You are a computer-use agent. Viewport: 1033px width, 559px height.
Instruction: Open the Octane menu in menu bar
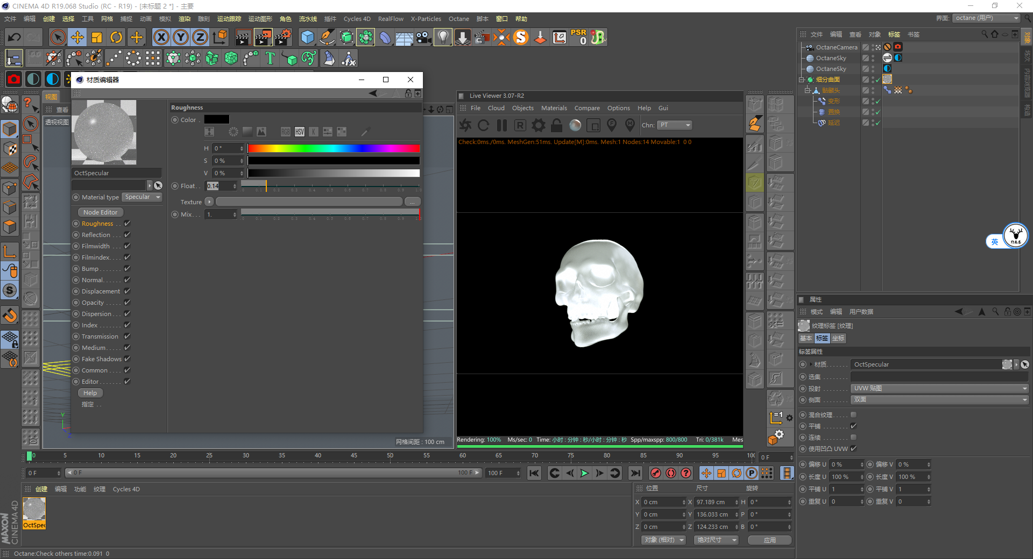point(458,19)
